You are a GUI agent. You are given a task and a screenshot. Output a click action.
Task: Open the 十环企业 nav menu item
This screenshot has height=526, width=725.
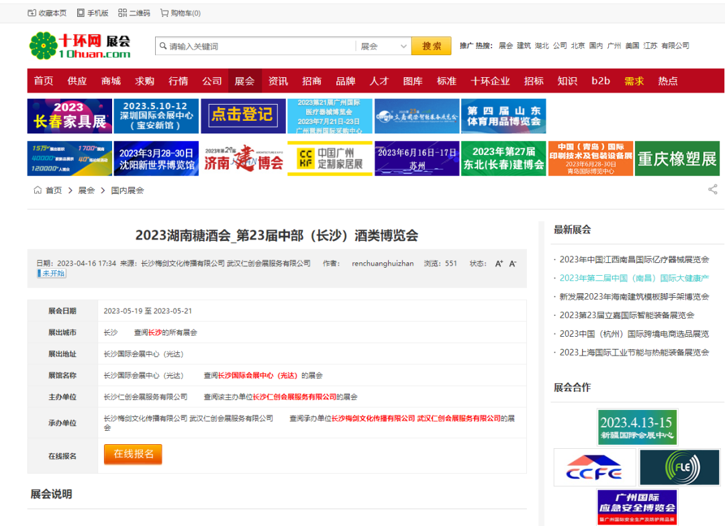tap(490, 81)
